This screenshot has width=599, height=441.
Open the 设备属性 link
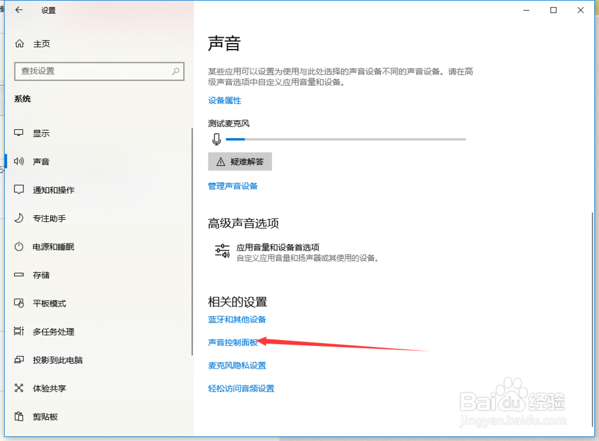click(225, 101)
